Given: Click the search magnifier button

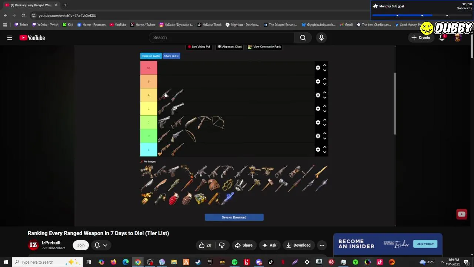Looking at the screenshot, I should [x=303, y=37].
